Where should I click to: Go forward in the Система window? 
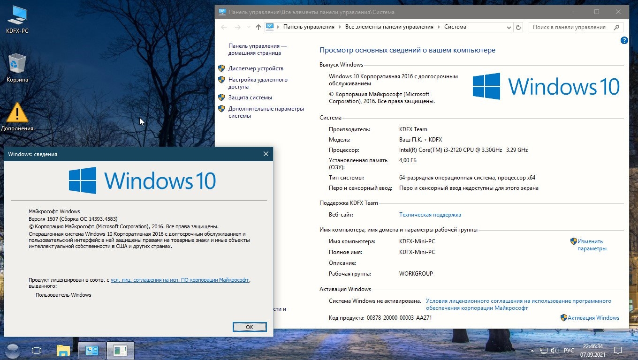238,27
